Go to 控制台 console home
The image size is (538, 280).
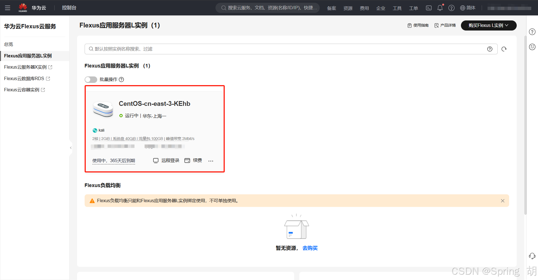(69, 8)
